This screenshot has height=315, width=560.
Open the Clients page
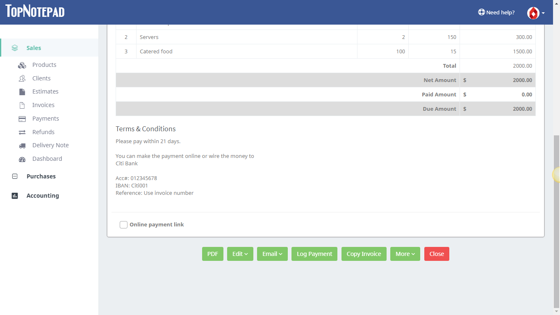coord(41,78)
